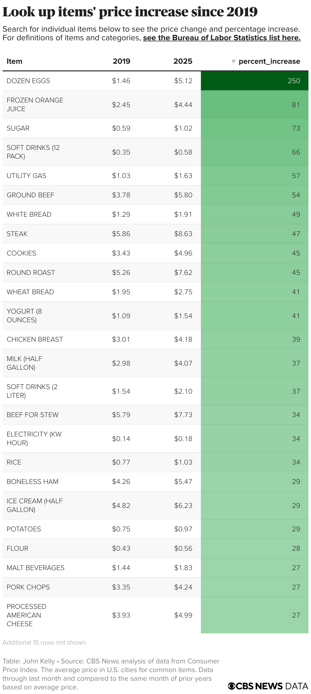Screen dimensions: 311x694
Task: Click the FROZEN ORANGE JUICE item
Action: pos(35,105)
